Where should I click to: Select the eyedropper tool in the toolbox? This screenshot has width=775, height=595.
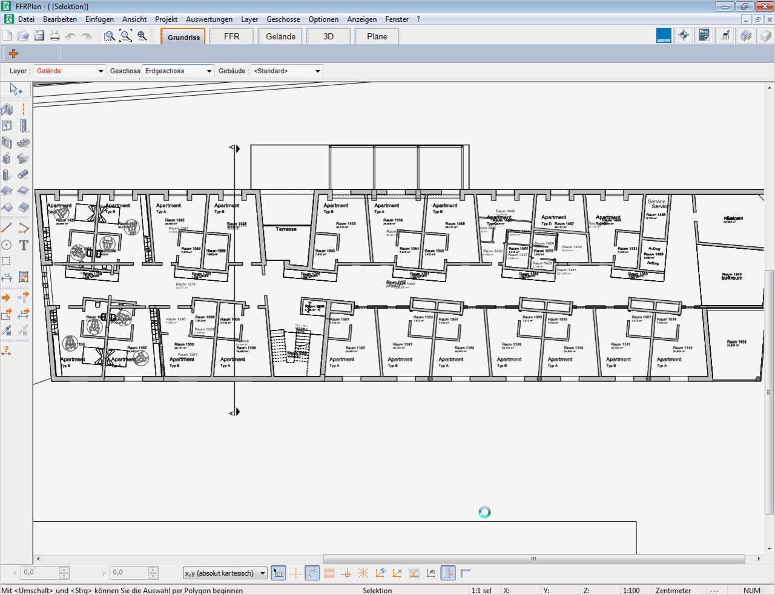(x=7, y=330)
